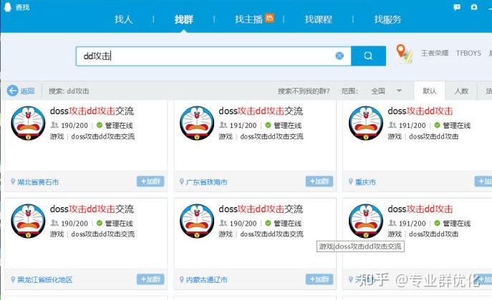Click the feedback speech-bubble icon in title bar

[x=457, y=7]
